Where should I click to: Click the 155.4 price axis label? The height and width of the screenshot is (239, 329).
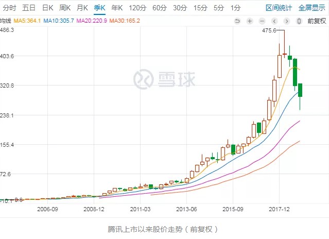[x=7, y=145]
